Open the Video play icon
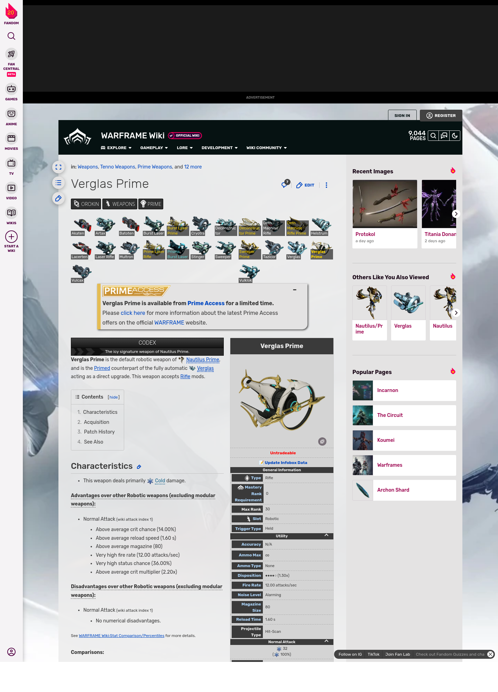This screenshot has width=498, height=692. [x=11, y=188]
